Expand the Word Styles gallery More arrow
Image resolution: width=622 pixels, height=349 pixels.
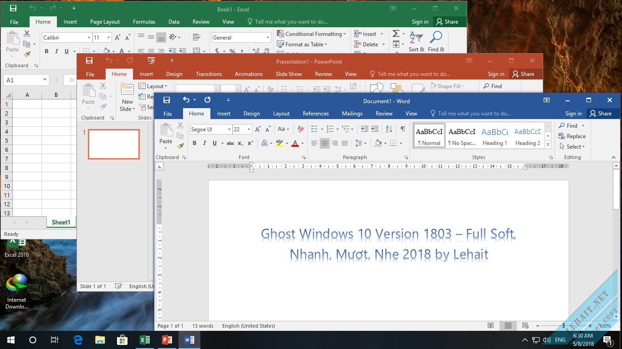(x=548, y=145)
